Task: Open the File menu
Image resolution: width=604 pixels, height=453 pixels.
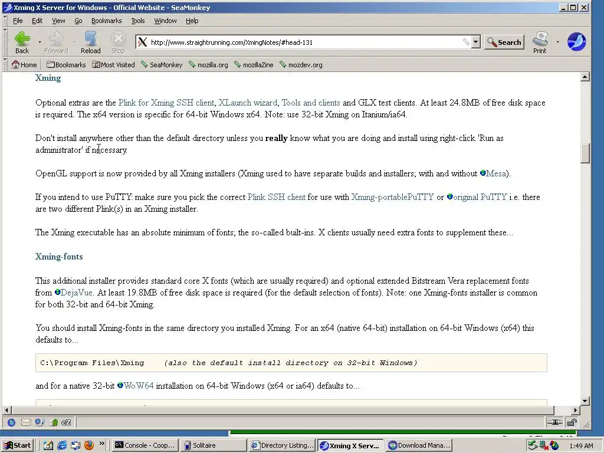Action: pyautogui.click(x=18, y=21)
